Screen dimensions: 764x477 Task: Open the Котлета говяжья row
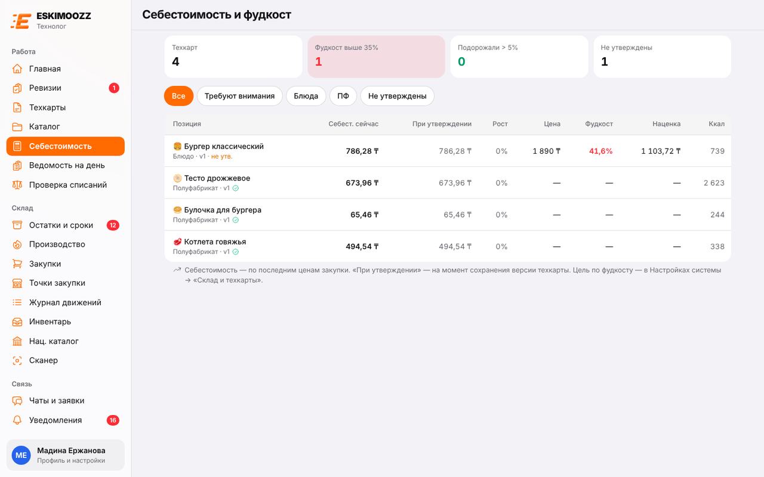[x=448, y=246]
